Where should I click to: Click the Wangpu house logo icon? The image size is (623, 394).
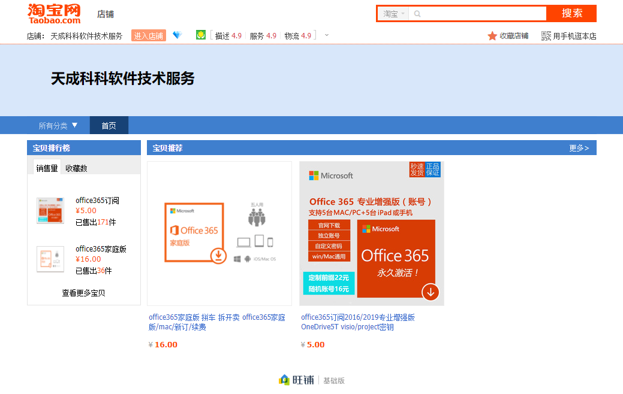coord(284,380)
